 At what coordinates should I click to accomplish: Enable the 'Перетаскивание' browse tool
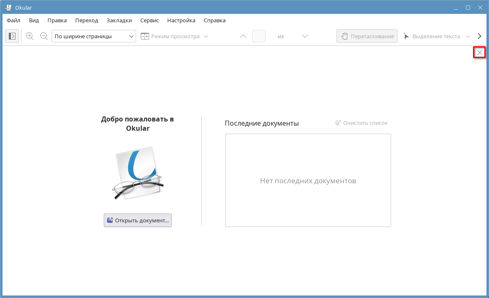(367, 36)
